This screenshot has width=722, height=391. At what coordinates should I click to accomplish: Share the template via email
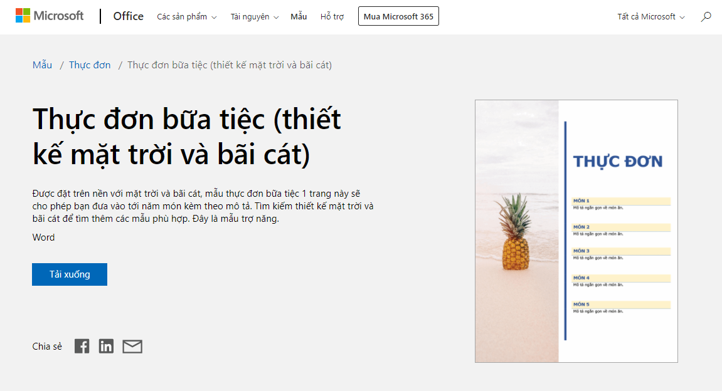pyautogui.click(x=132, y=345)
